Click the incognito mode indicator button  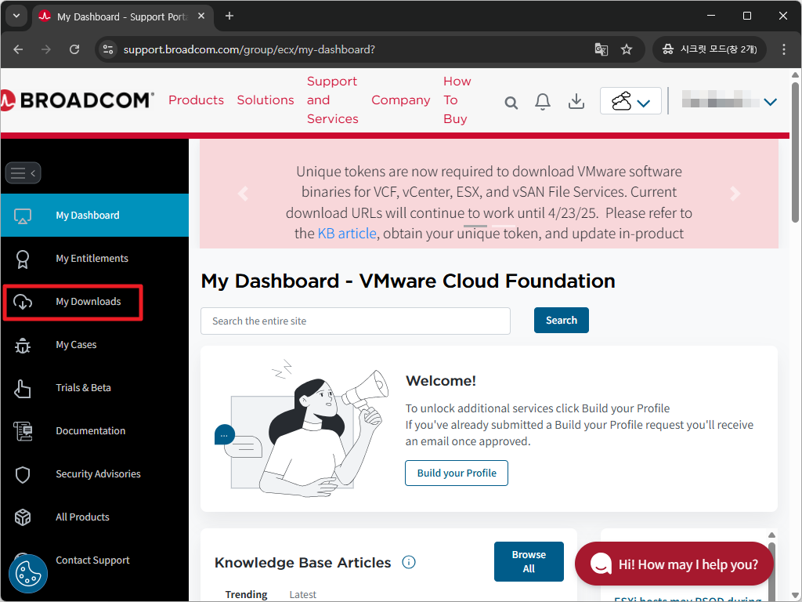point(710,49)
